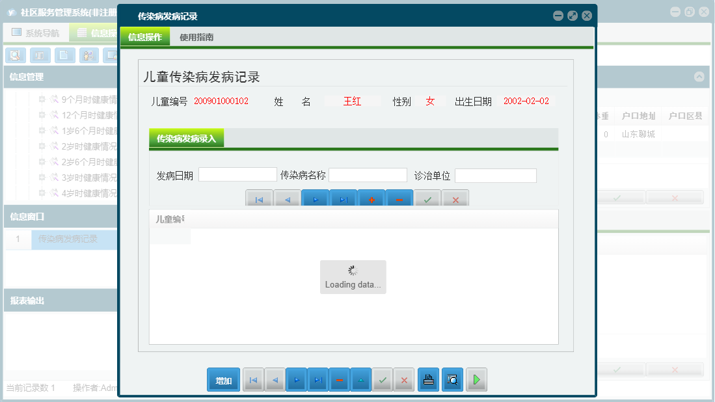Viewport: 715px width, 402px height.
Task: Confirm entry with the green check icon
Action: coord(427,198)
